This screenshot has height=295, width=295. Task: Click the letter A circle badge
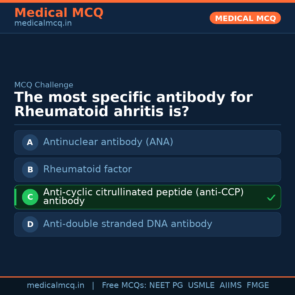(x=30, y=142)
